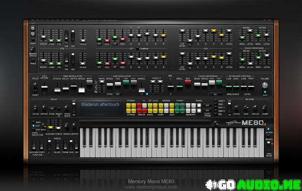Open the Sub-Oscillator SYNC dropdown
The image size is (302, 191).
[117, 94]
